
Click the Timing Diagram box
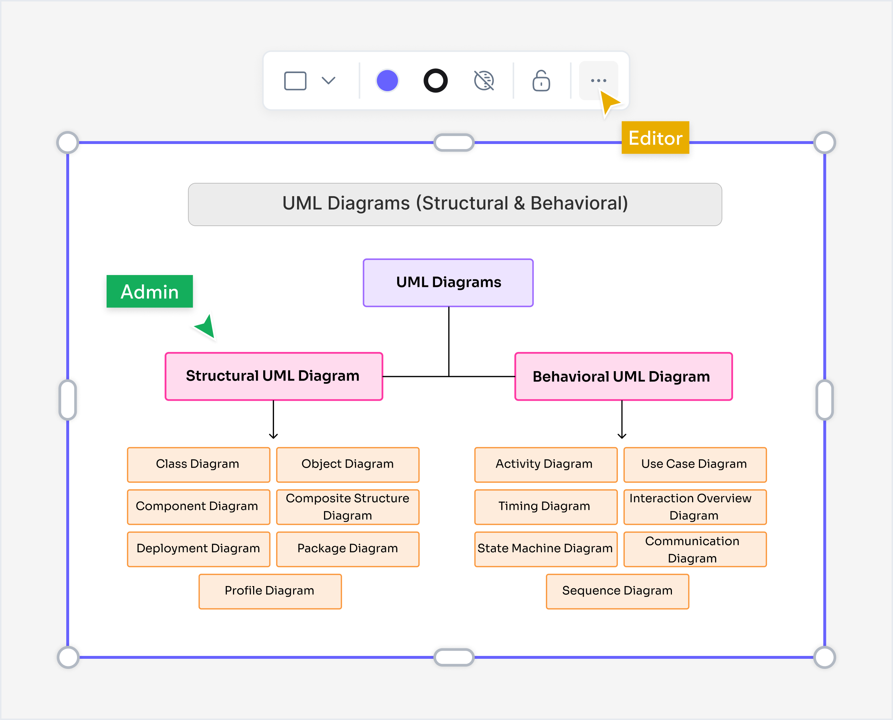point(546,507)
